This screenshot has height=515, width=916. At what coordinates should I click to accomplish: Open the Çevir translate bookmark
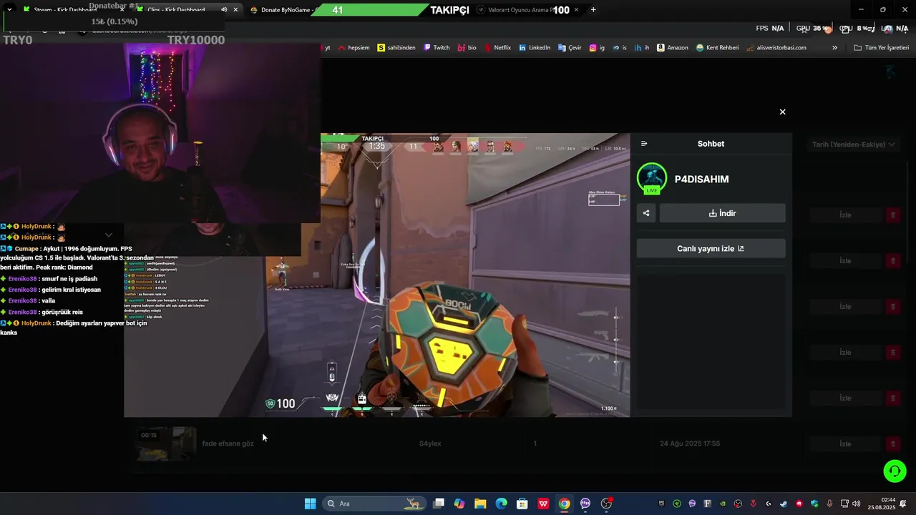[570, 48]
